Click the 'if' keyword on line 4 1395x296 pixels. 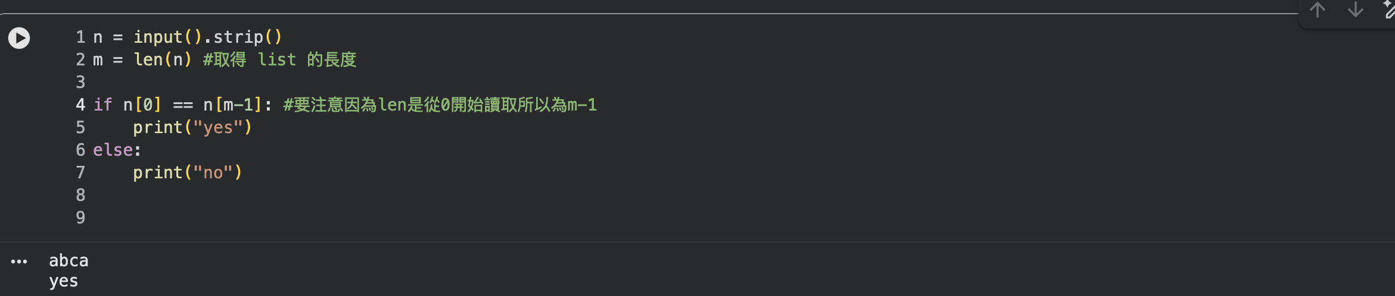point(102,105)
